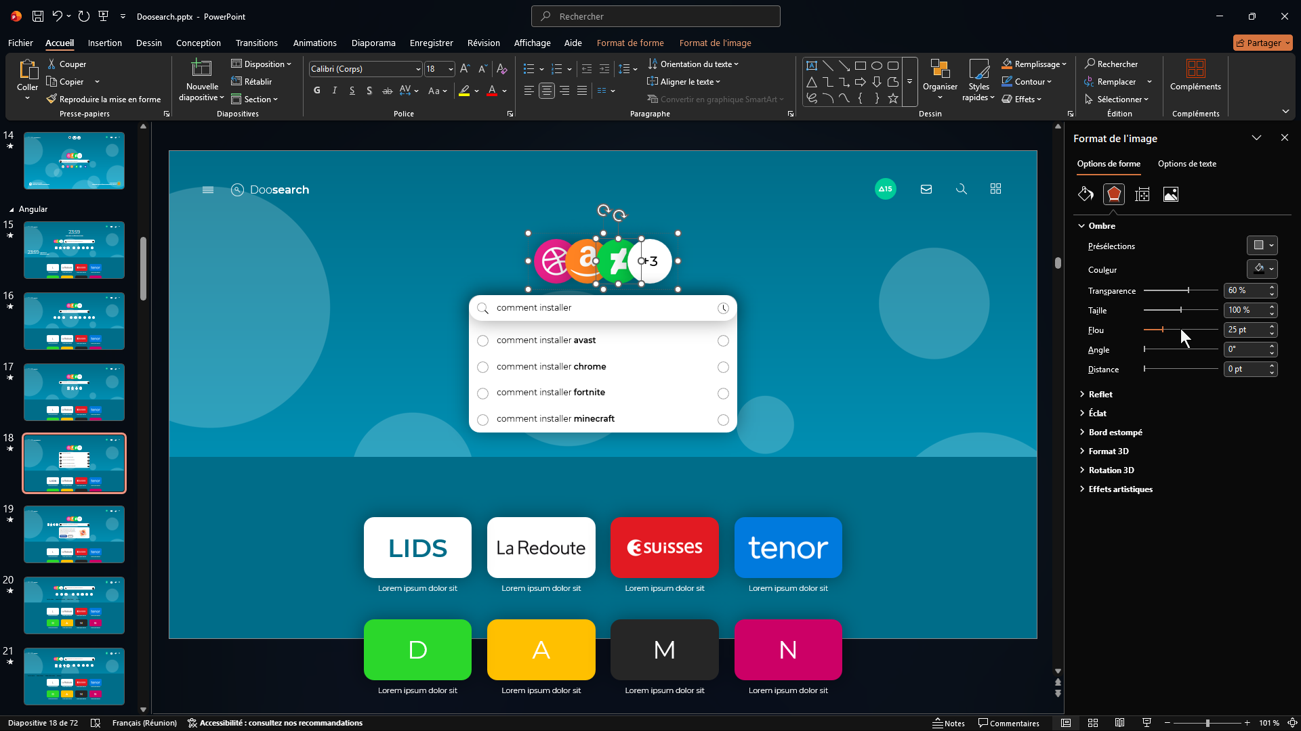Open the font name dropdown
1301x731 pixels.
point(418,69)
